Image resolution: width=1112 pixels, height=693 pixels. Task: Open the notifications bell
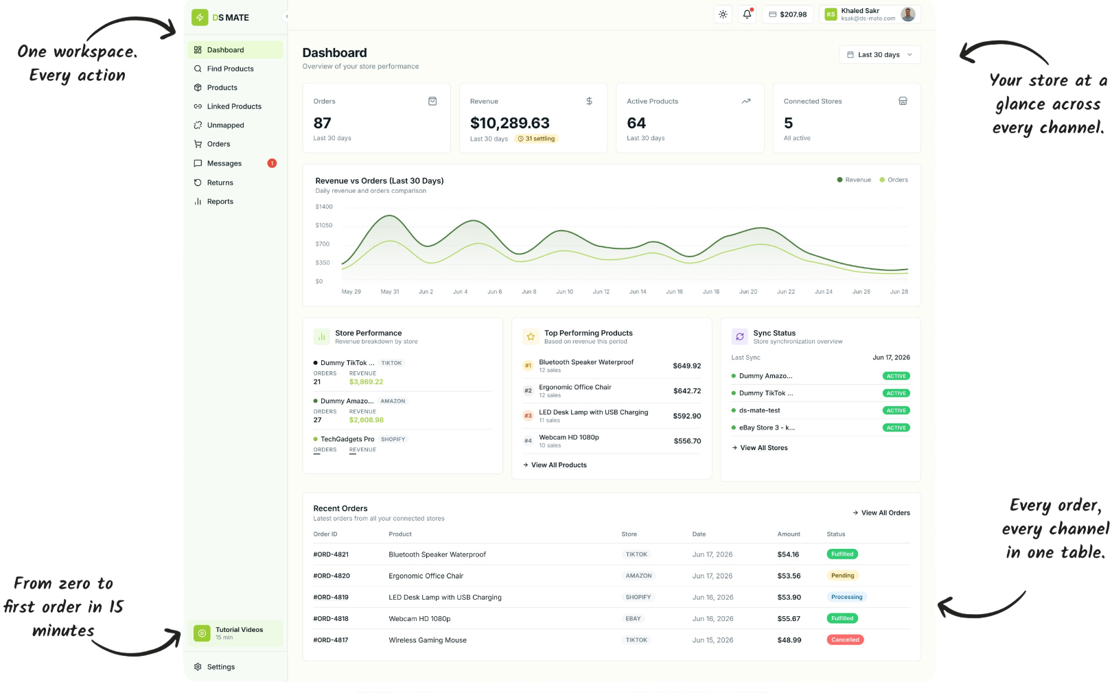(x=748, y=14)
